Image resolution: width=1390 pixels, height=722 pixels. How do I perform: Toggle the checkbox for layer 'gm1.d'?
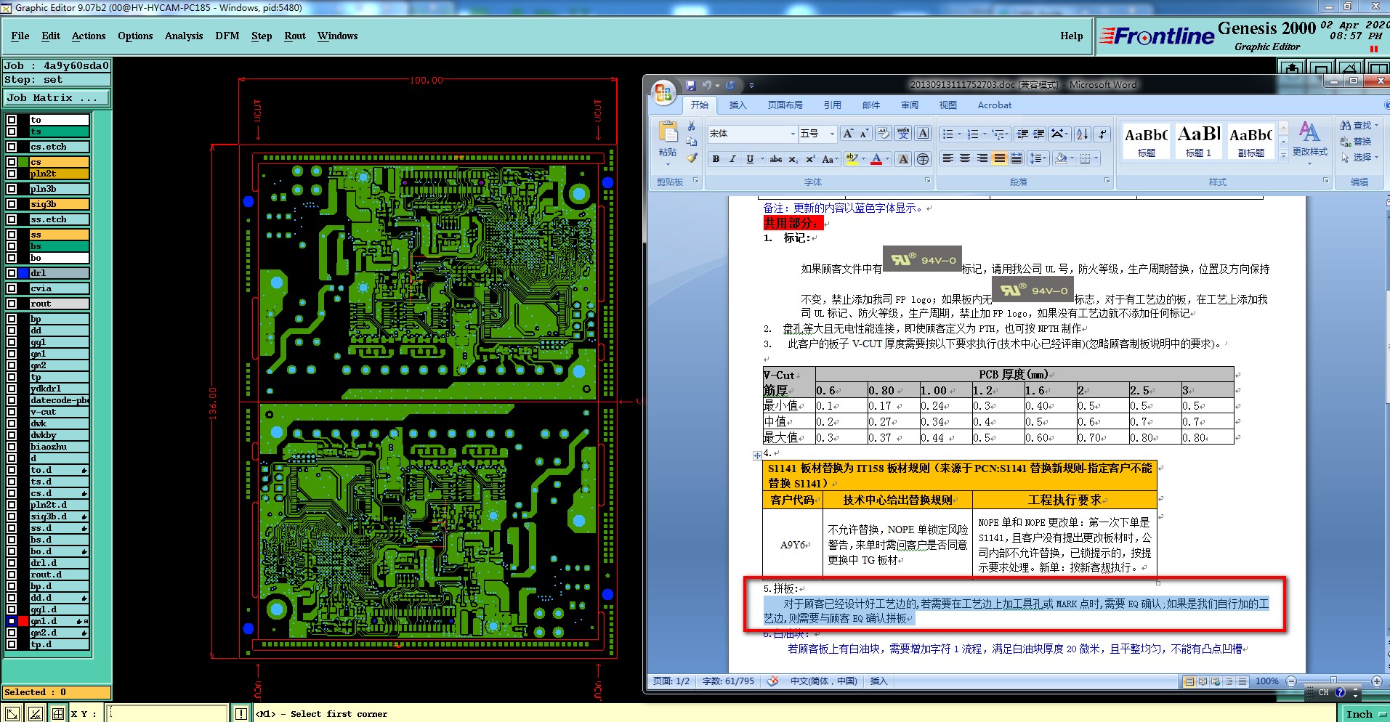12,621
